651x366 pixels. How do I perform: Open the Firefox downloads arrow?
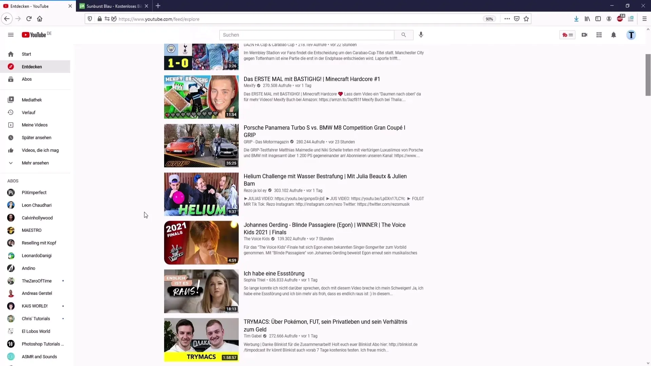tap(576, 19)
